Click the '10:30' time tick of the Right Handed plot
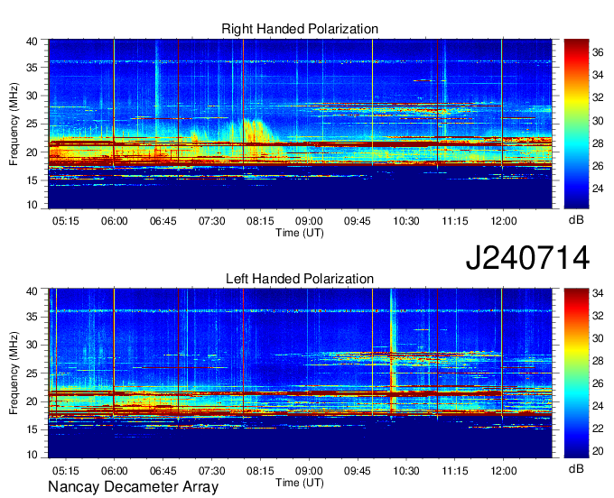Screen dimensions: 614x498 point(406,221)
